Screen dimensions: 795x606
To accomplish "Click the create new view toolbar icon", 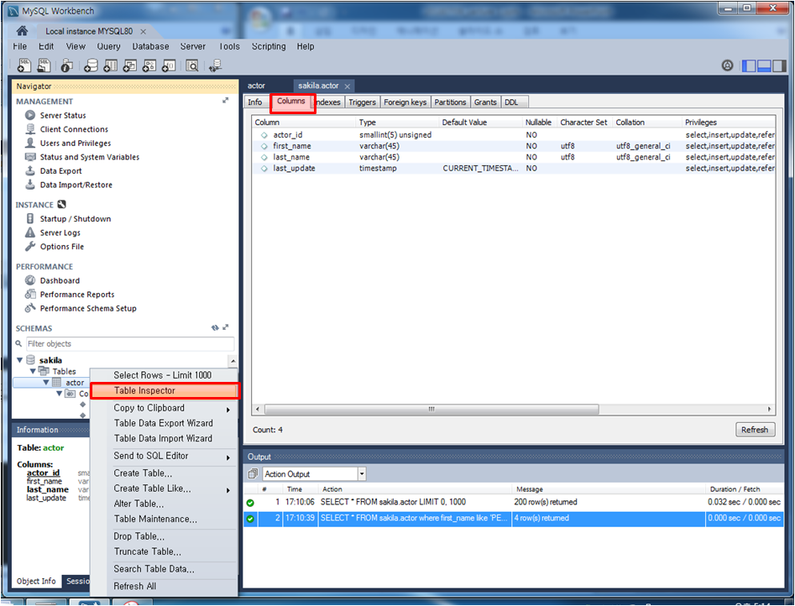I will click(x=130, y=65).
